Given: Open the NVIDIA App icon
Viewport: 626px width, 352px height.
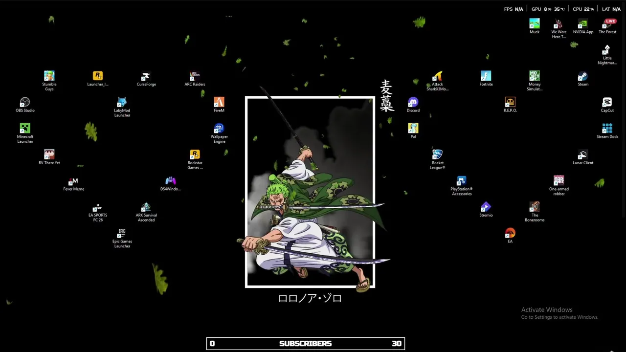Looking at the screenshot, I should [583, 26].
